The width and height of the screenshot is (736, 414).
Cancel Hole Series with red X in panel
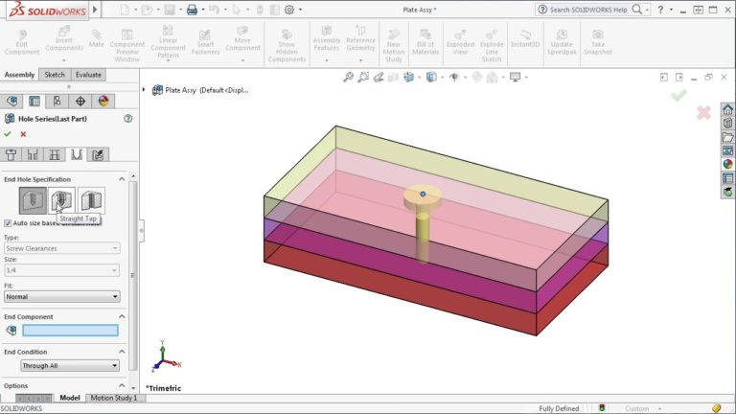click(x=23, y=134)
